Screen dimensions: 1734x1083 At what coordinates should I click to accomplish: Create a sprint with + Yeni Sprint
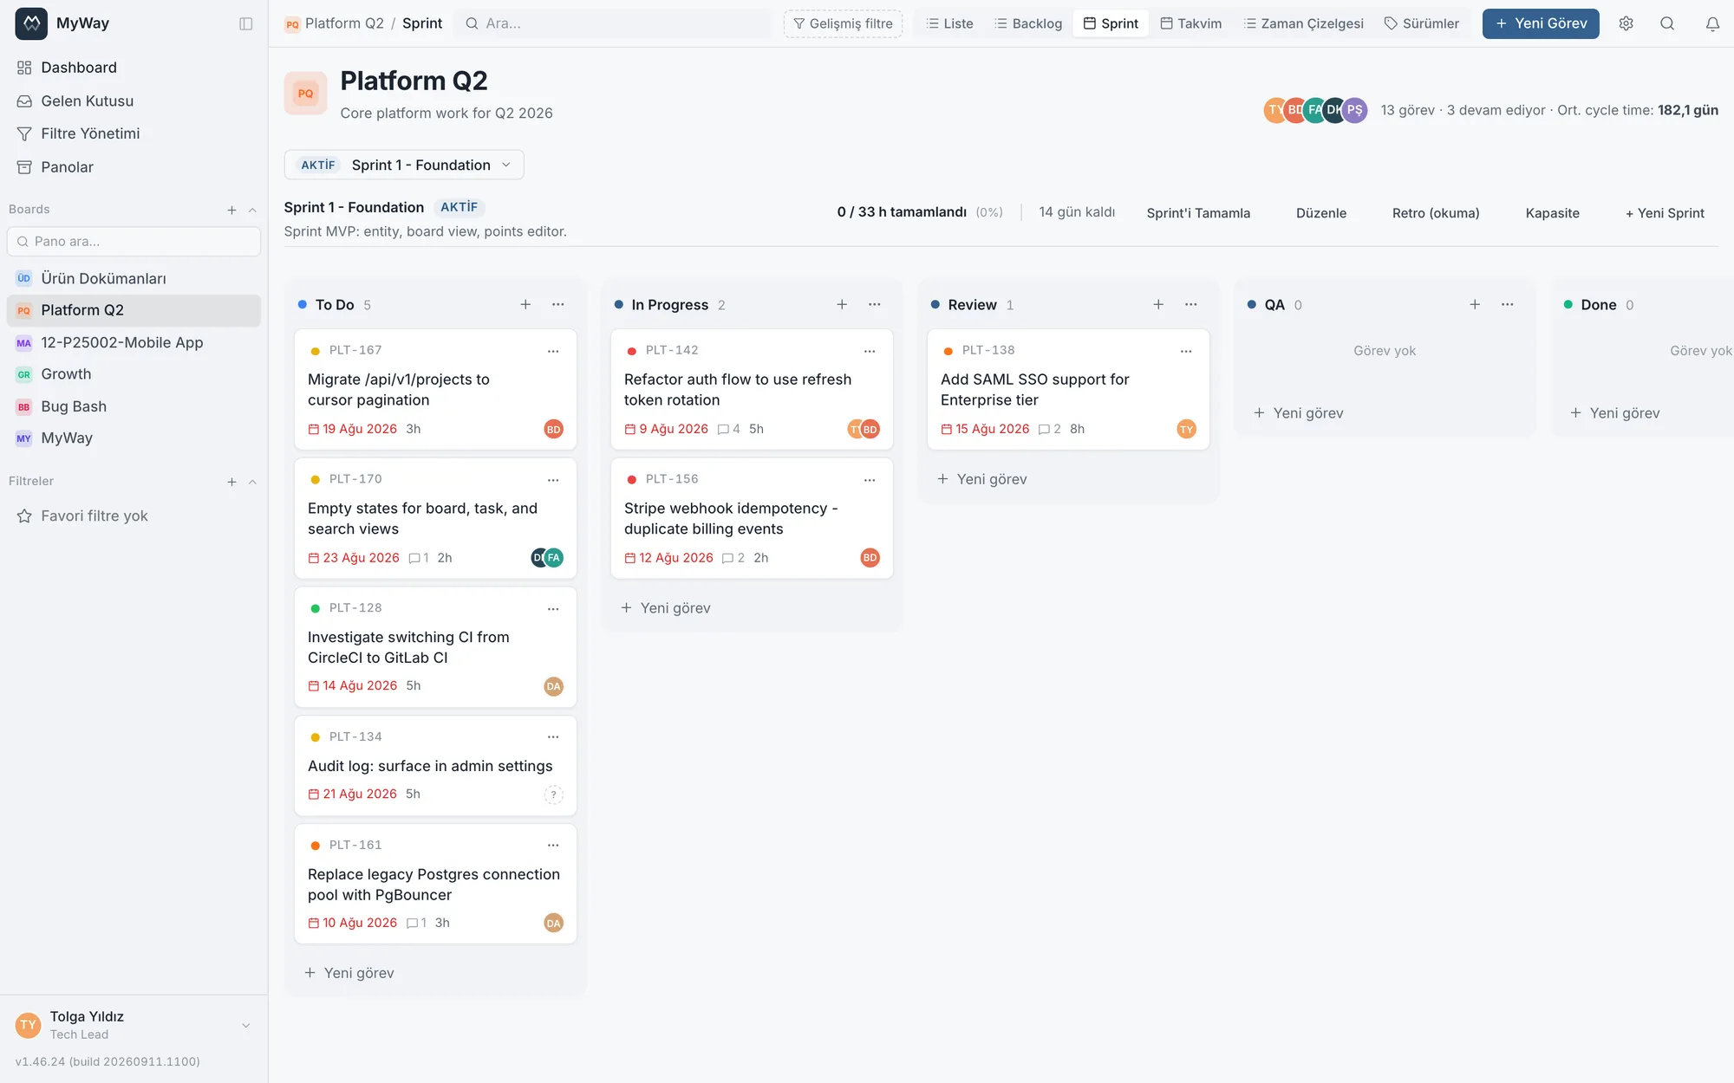point(1665,213)
